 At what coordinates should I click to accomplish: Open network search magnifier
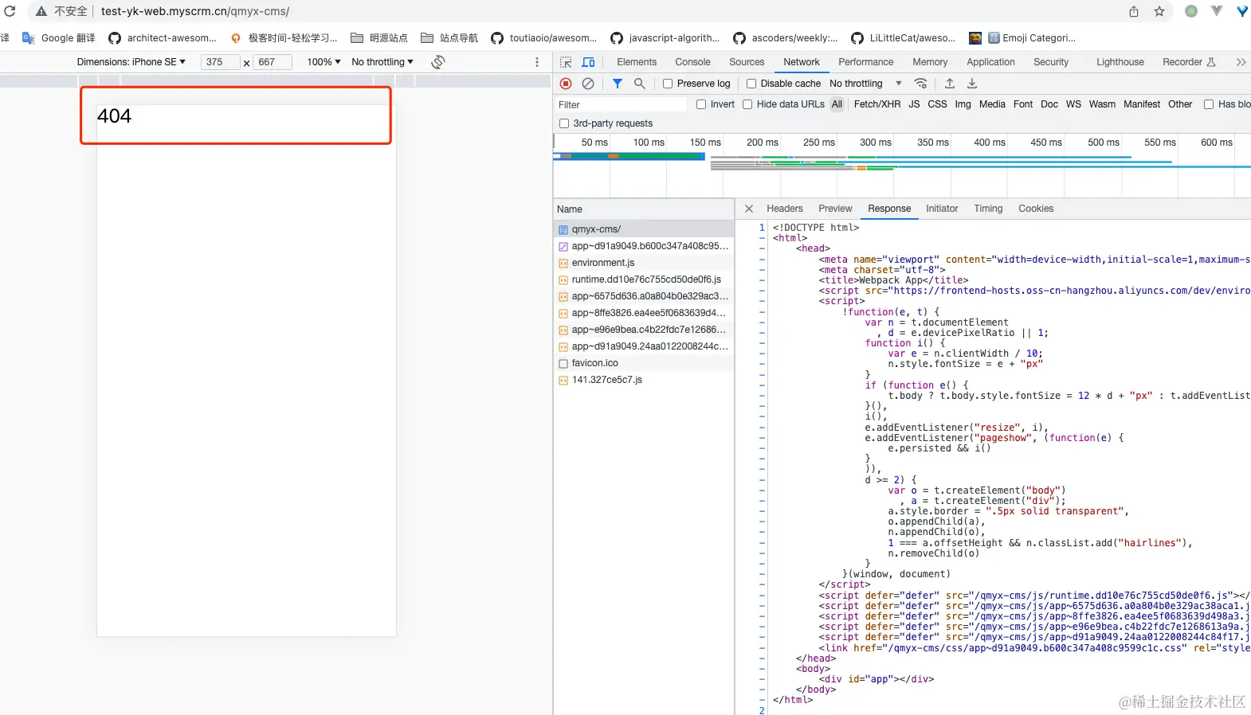click(639, 84)
